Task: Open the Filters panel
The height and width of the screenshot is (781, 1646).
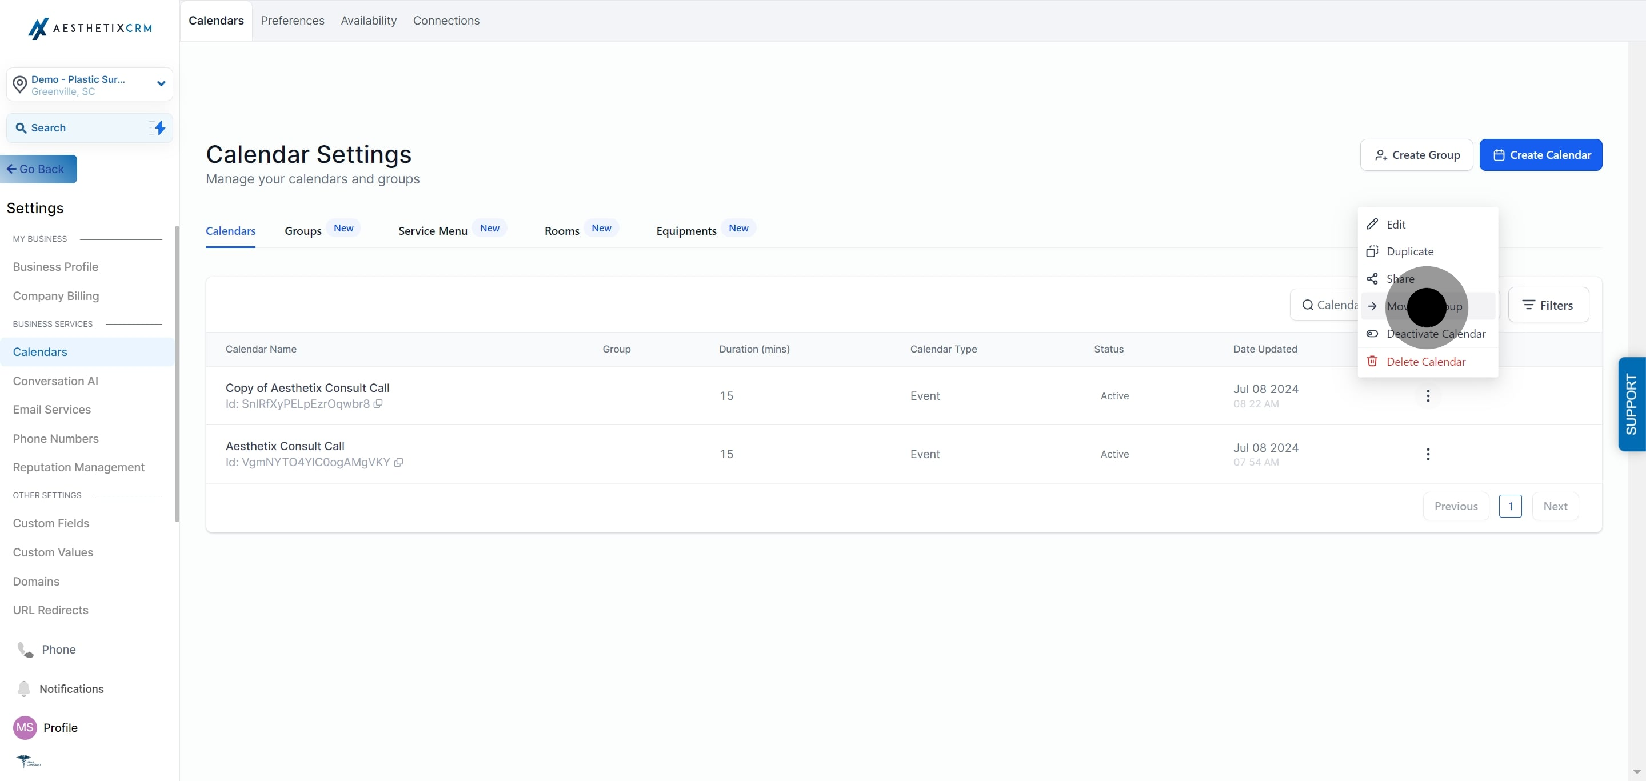Action: click(x=1548, y=305)
